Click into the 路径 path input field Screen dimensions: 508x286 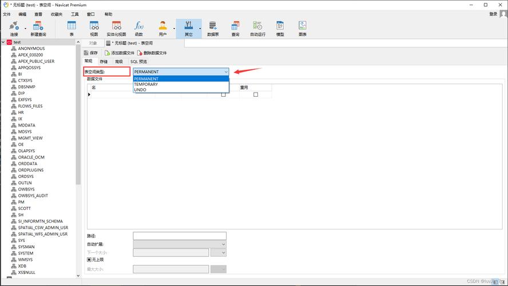[x=180, y=236]
